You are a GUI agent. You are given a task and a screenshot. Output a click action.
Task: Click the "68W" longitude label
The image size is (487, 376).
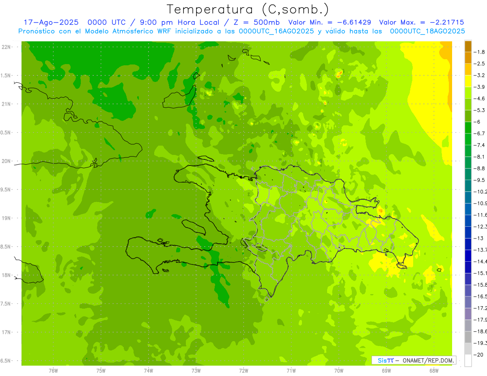pos(434,371)
